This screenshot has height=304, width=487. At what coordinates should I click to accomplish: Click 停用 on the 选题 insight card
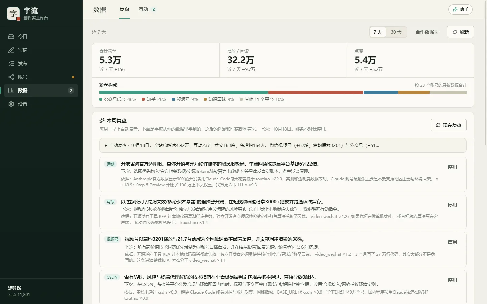coord(452,167)
